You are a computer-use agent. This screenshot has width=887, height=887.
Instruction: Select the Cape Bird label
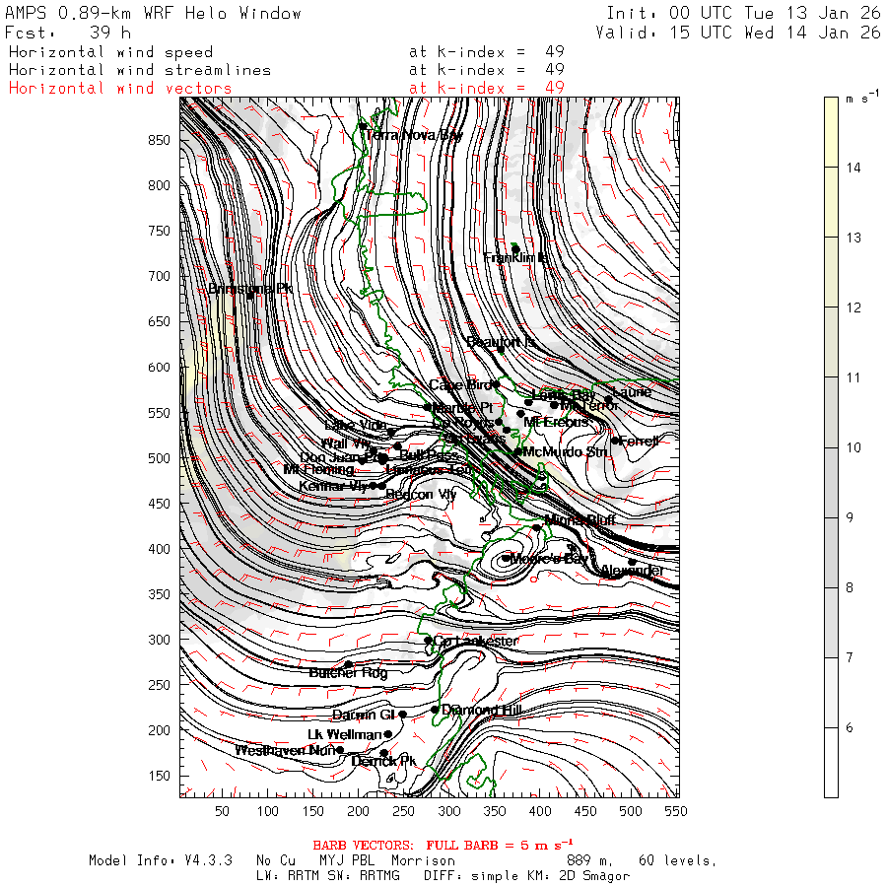[460, 385]
